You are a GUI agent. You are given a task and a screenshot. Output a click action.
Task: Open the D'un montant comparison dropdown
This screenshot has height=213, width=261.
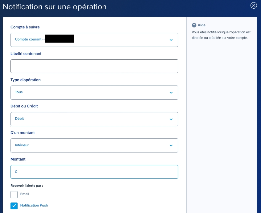tap(94, 145)
